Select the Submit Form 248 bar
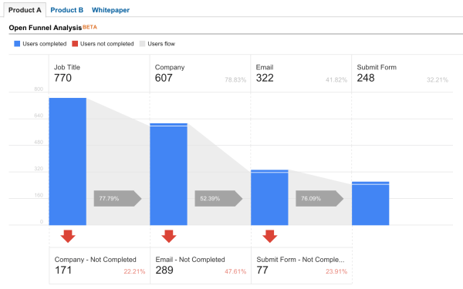The width and height of the screenshot is (463, 289). point(370,203)
